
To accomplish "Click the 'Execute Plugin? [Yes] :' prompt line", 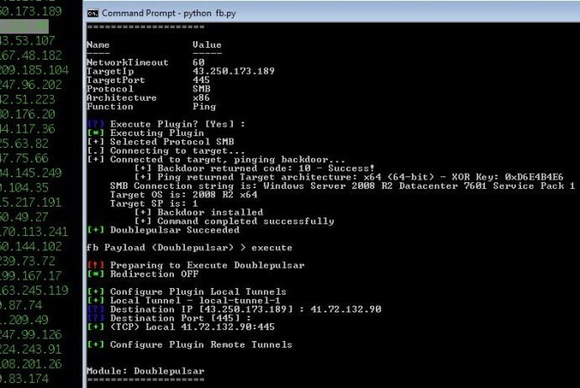I will click(166, 124).
